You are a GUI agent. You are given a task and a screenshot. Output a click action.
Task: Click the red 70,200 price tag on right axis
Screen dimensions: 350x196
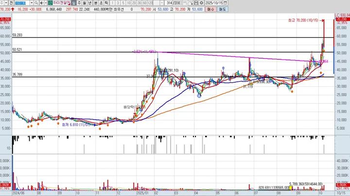click(x=343, y=19)
